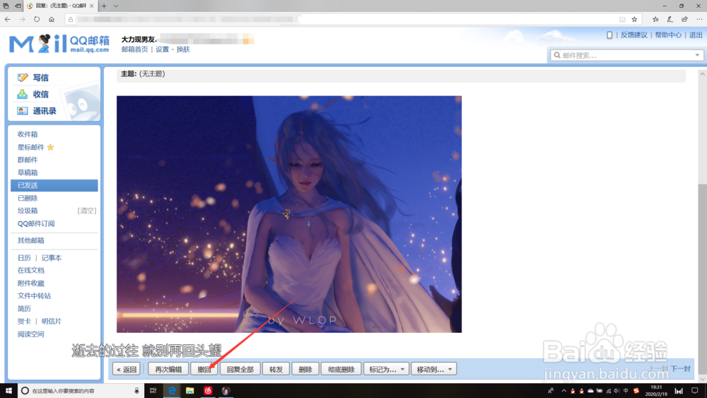
Task: Click microphone icon in taskbar search
Action: click(x=136, y=391)
